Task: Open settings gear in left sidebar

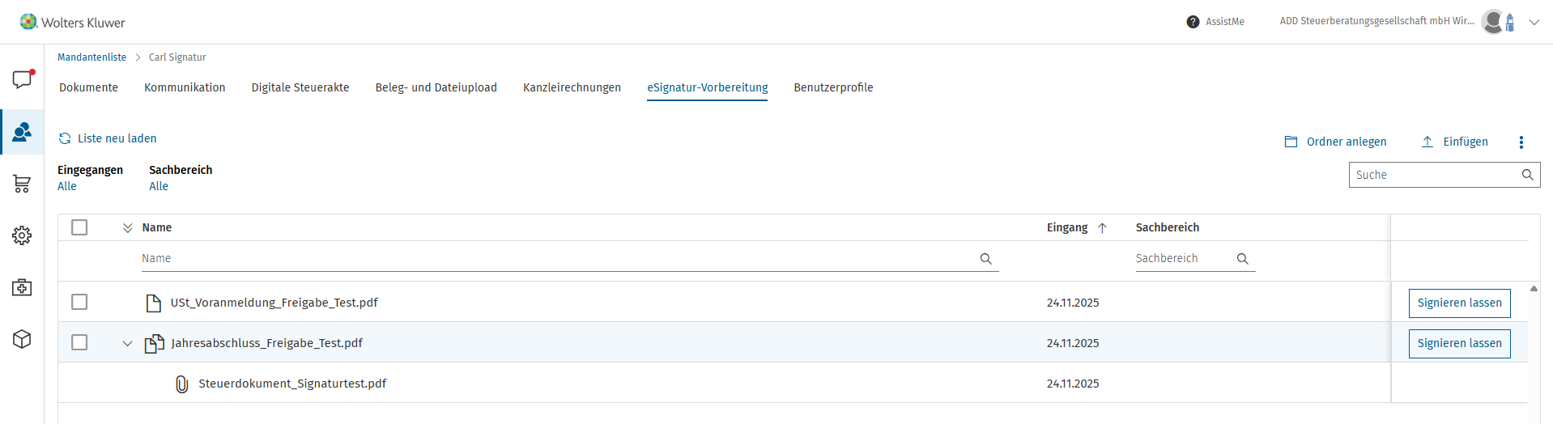Action: [x=22, y=235]
